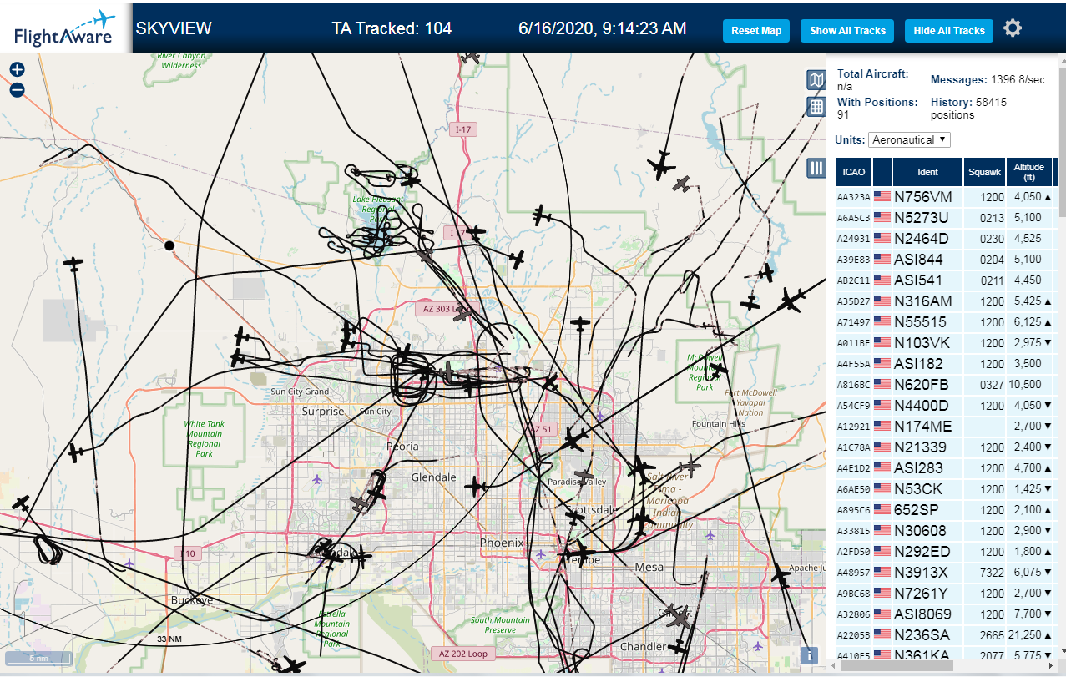This screenshot has height=677, width=1066.
Task: Click the SKYVIEW title
Action: (174, 28)
